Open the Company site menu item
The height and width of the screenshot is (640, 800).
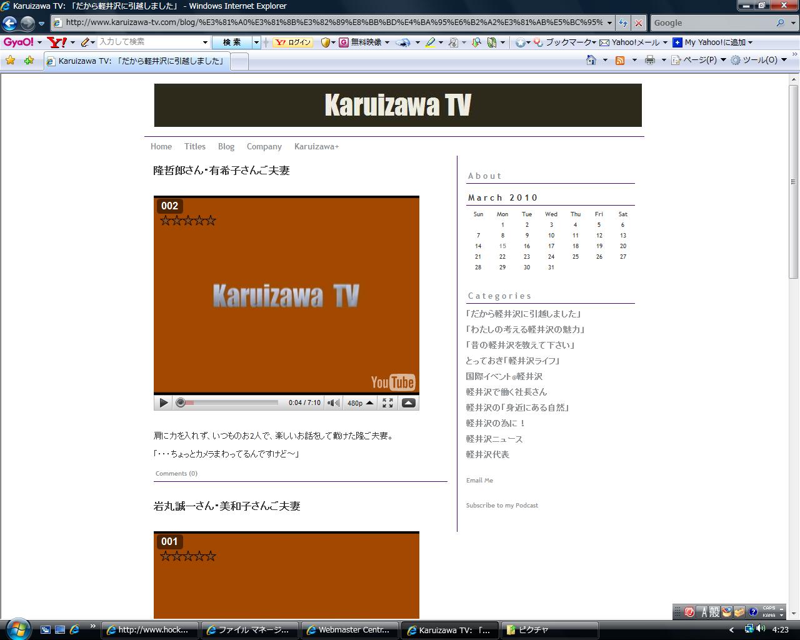tap(264, 146)
